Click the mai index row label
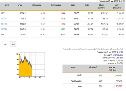This screenshot has width=126, height=91. point(3,34)
